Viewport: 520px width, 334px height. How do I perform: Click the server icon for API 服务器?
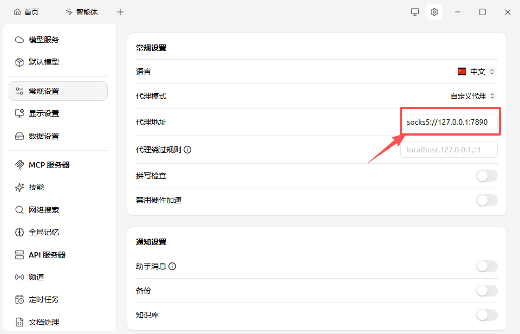(x=19, y=255)
